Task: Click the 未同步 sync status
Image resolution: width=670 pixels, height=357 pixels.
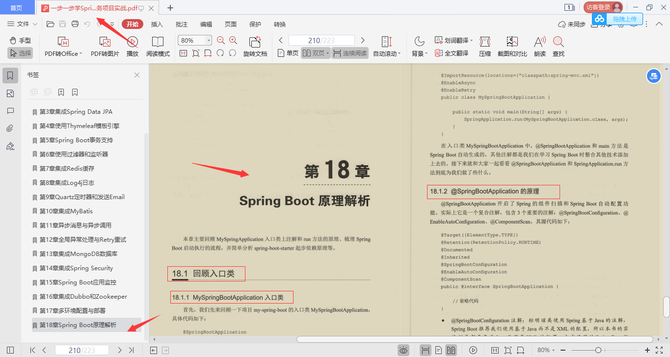Action: pos(572,25)
